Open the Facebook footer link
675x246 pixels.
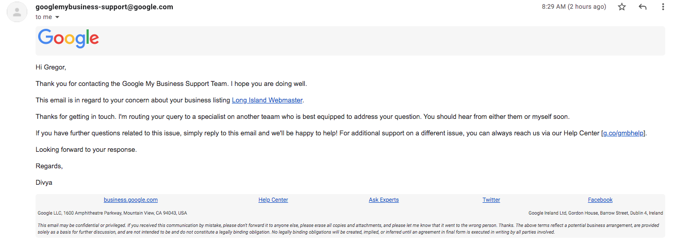pos(600,200)
